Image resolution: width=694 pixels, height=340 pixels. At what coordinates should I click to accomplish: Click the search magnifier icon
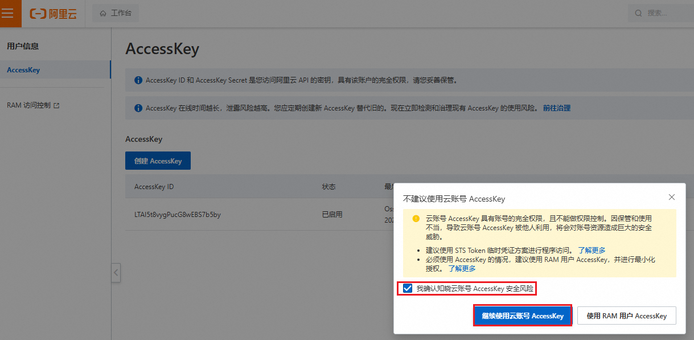pos(639,13)
